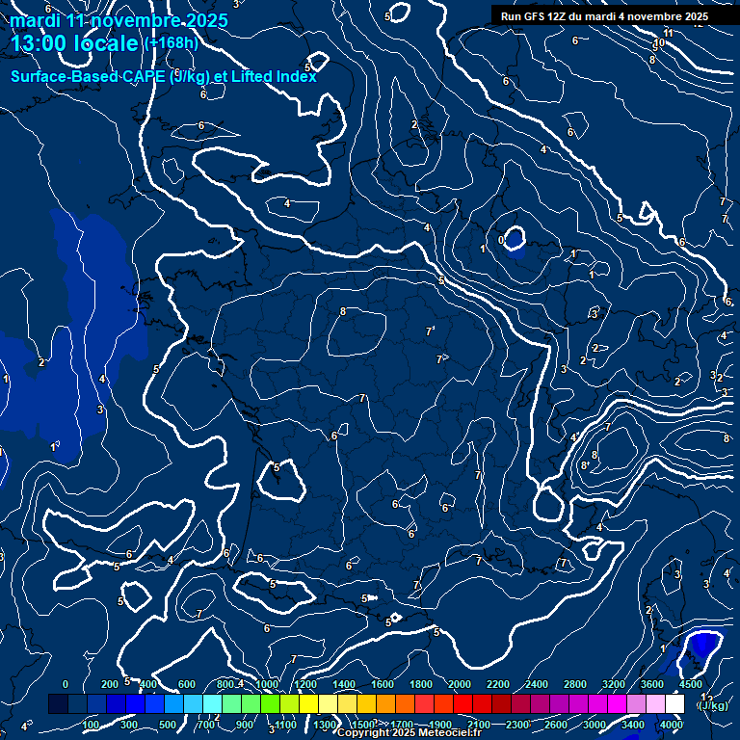
Task: Click the 'Run GFS 12Z du mardi 4 novembre 2025' banner
Action: [x=604, y=16]
